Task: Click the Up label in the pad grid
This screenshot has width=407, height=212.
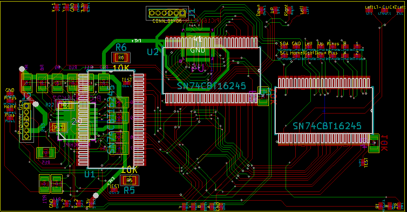Action: click(x=321, y=44)
